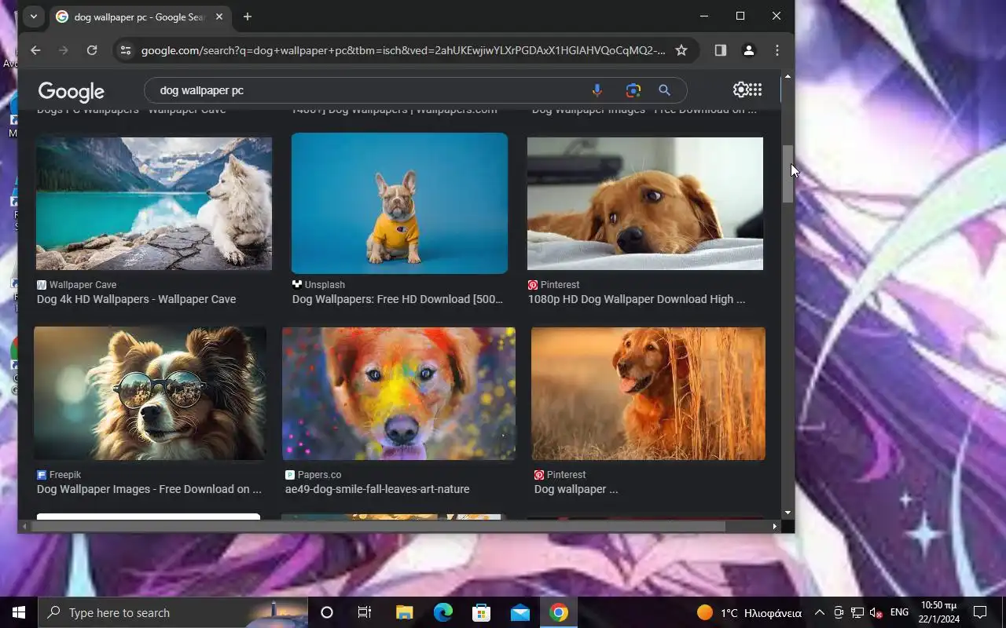Click the page scroll-down arrow

coord(788,513)
